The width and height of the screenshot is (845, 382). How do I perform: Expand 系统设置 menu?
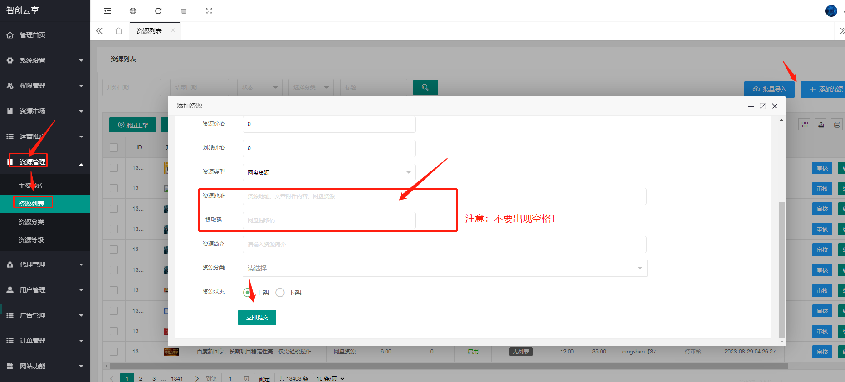click(45, 60)
